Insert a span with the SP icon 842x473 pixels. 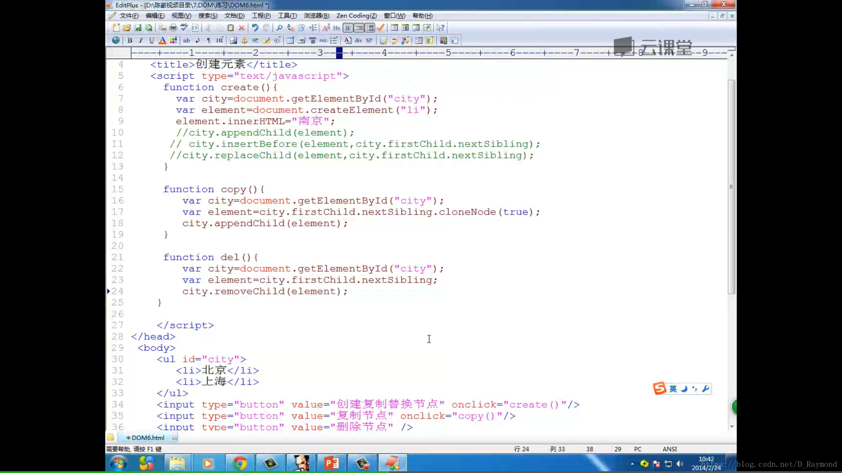[x=369, y=40]
